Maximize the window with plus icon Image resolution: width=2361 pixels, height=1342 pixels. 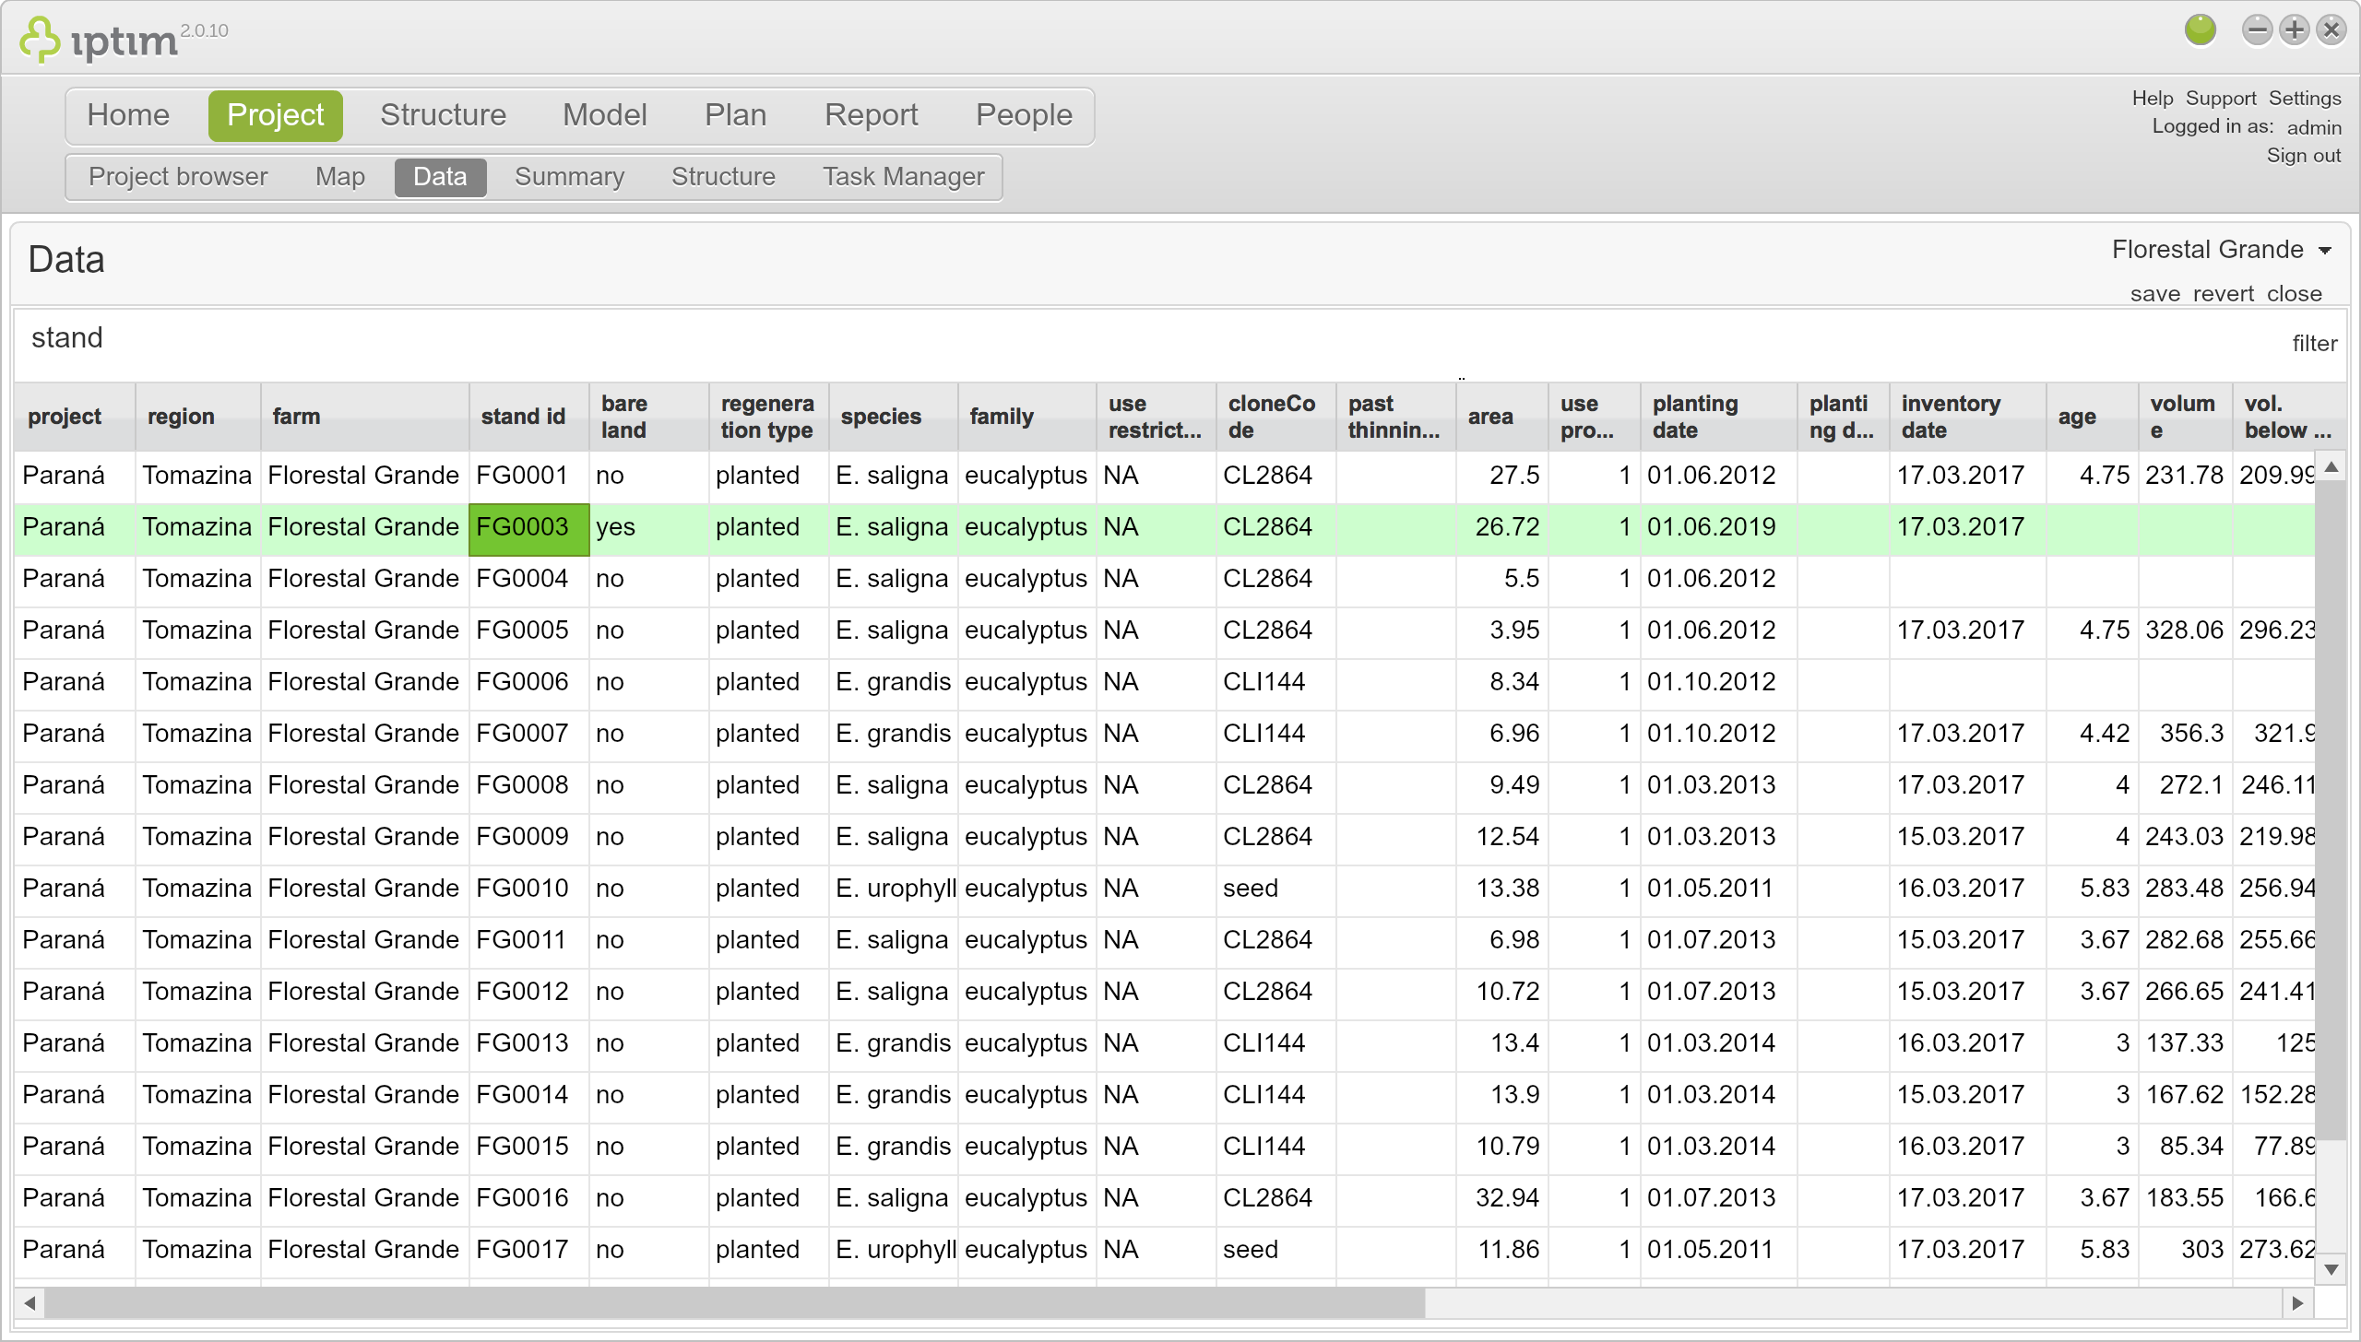pyautogui.click(x=2294, y=29)
